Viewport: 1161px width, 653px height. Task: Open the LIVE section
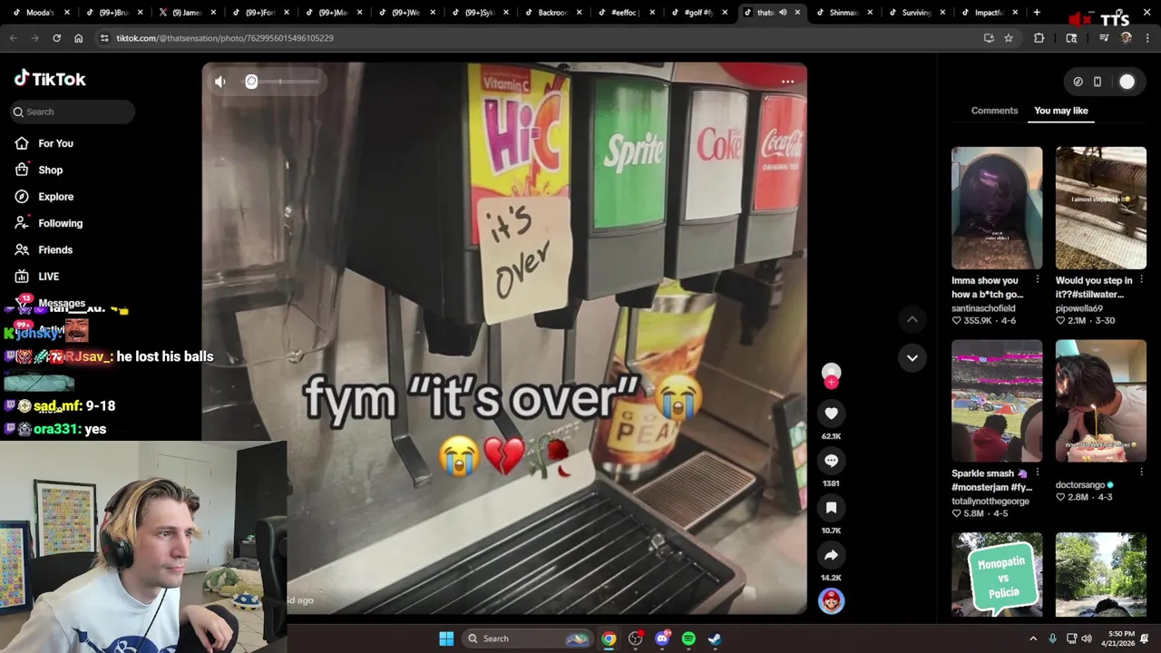(x=48, y=277)
